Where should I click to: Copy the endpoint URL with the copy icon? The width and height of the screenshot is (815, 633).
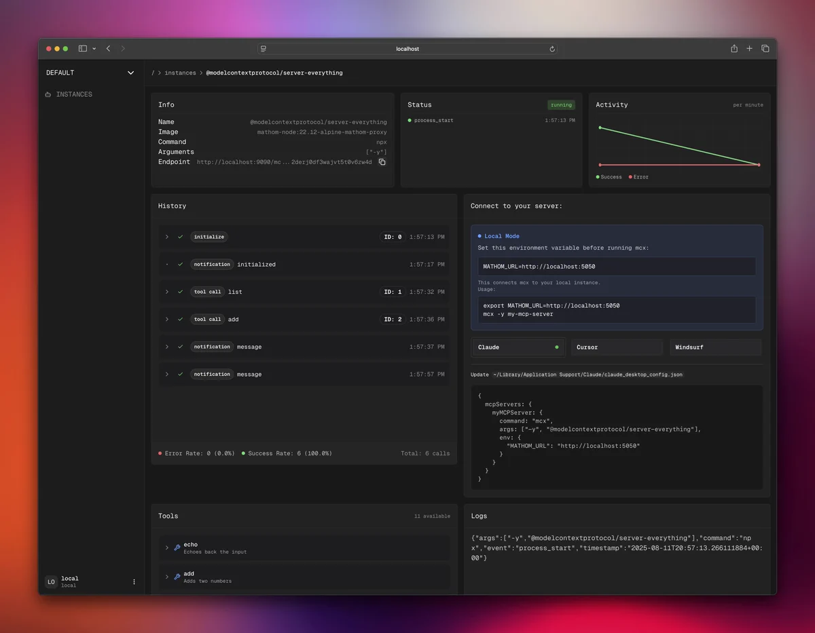382,162
